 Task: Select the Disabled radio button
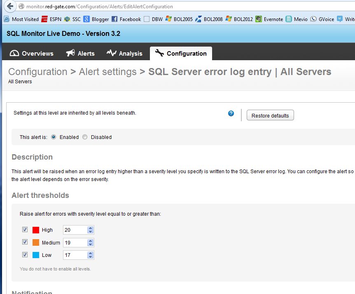pyautogui.click(x=85, y=137)
